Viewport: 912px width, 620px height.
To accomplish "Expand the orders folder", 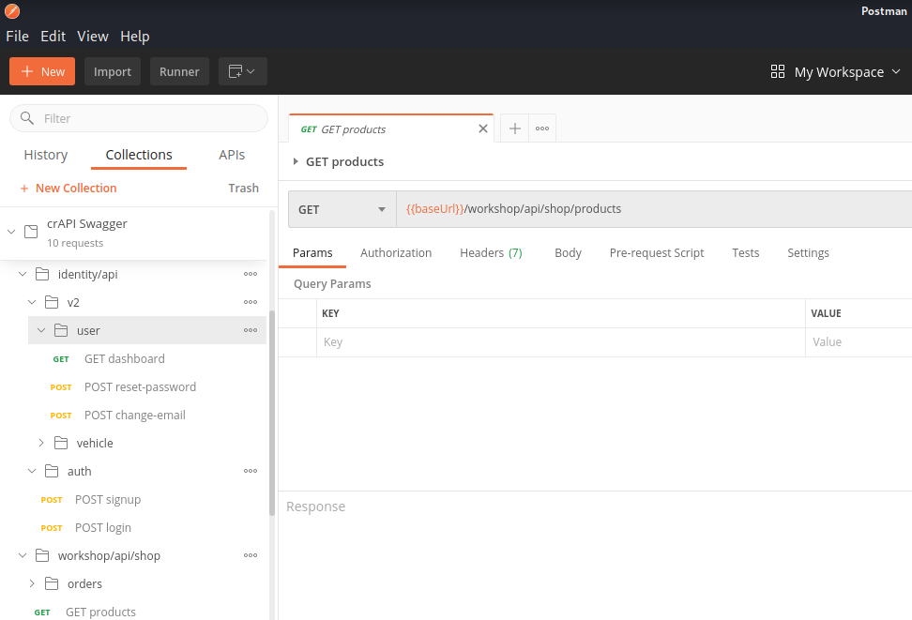I will click(32, 583).
